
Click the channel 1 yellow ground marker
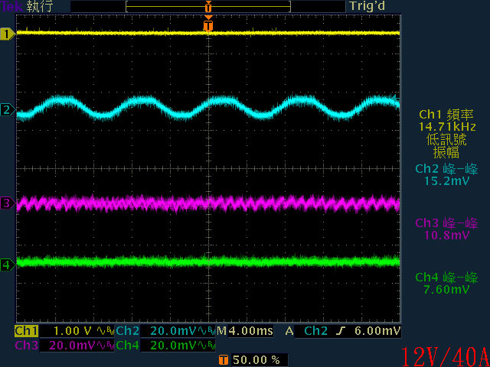click(x=8, y=34)
